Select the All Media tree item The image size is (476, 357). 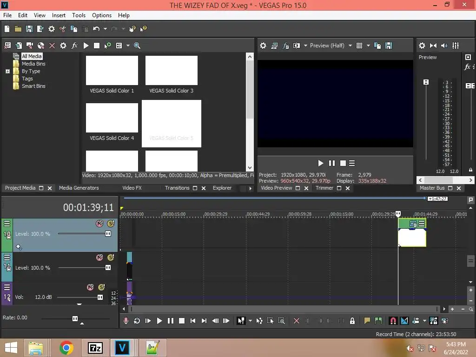32,56
